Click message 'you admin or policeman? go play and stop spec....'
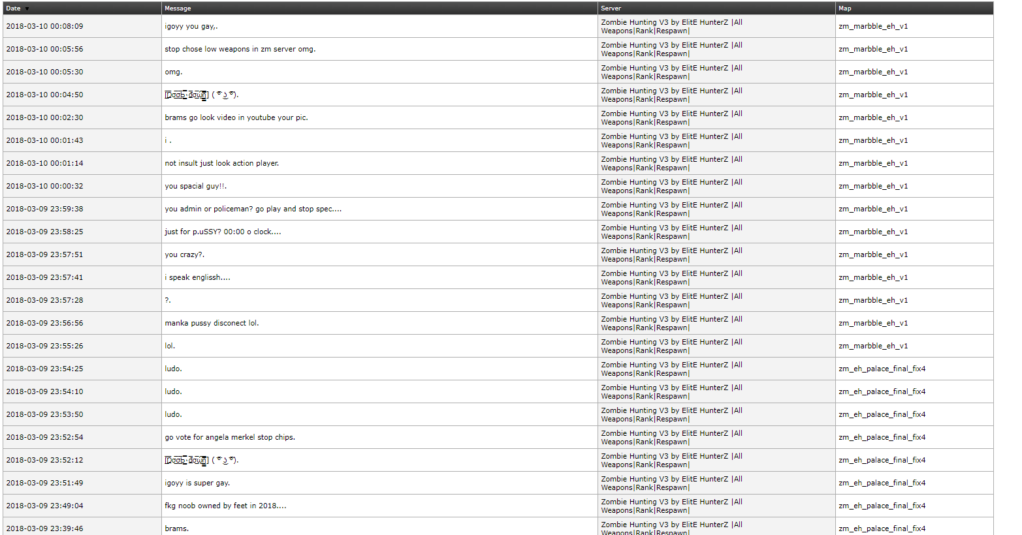1022x535 pixels. (x=253, y=209)
